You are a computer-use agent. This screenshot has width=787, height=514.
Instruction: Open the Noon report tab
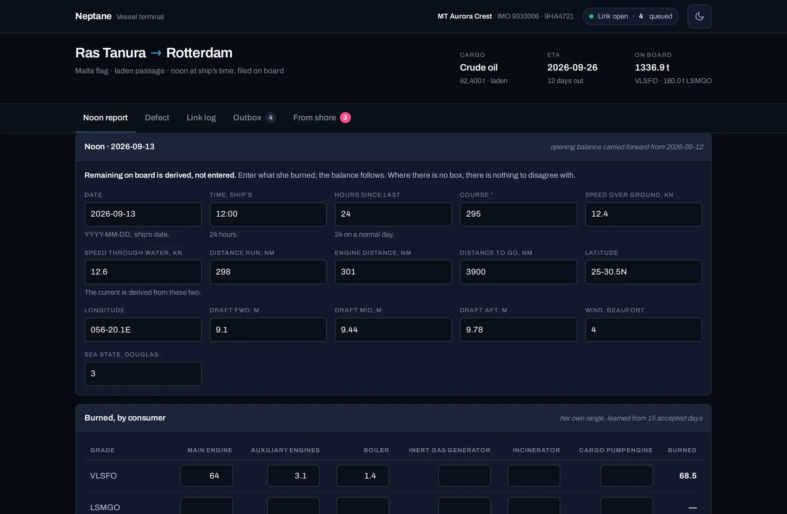[105, 118]
